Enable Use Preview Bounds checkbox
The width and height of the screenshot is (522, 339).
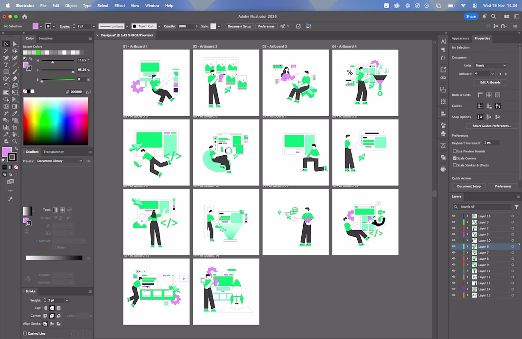click(455, 151)
